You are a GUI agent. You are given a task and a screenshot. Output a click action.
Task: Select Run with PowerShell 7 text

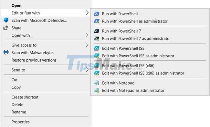click(x=121, y=31)
